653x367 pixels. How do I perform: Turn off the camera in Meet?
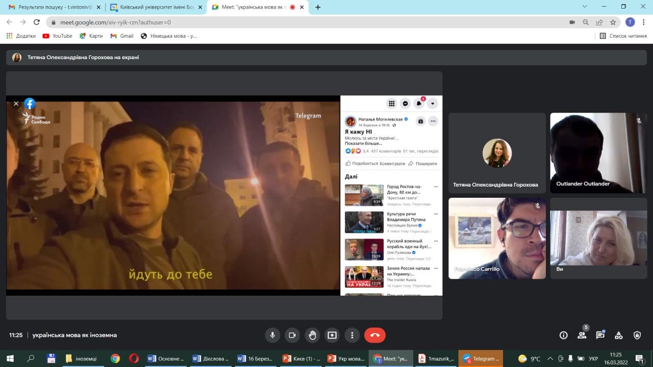292,335
